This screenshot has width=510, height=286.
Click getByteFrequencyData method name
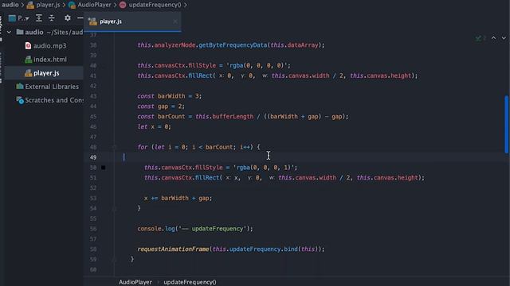pyautogui.click(x=233, y=45)
